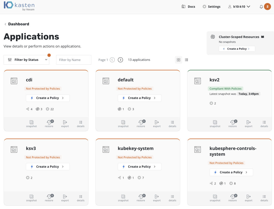The image size is (274, 209).
Task: Open Cluster-Scoped Resources documentation book icon
Action: click(263, 37)
